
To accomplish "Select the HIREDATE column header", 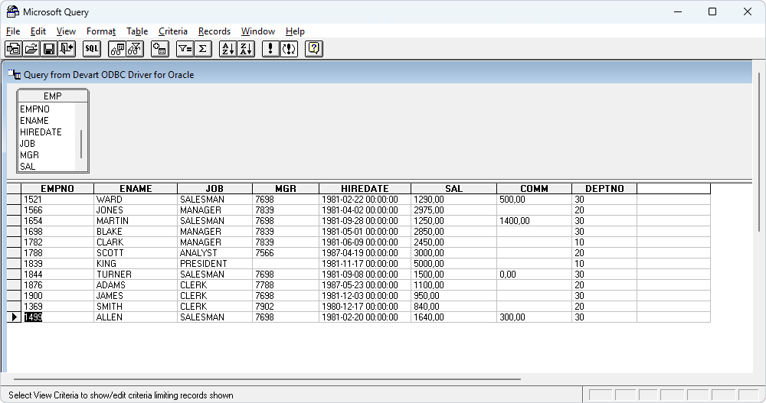I will [365, 188].
